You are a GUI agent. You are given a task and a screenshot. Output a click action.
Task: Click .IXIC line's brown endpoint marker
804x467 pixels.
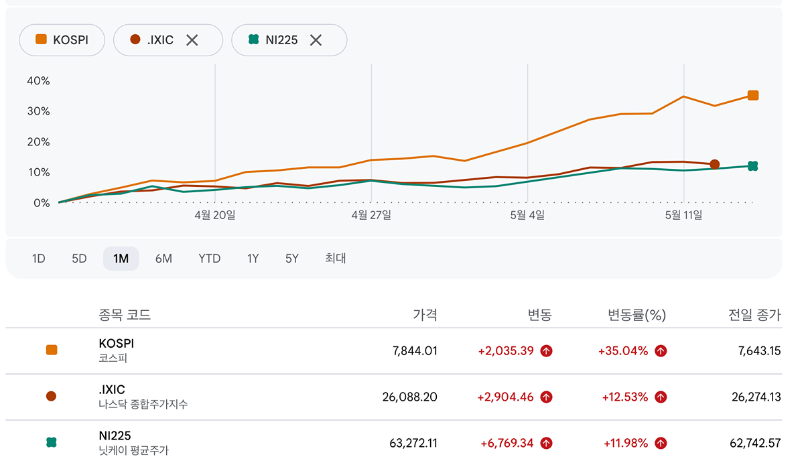[x=715, y=164]
